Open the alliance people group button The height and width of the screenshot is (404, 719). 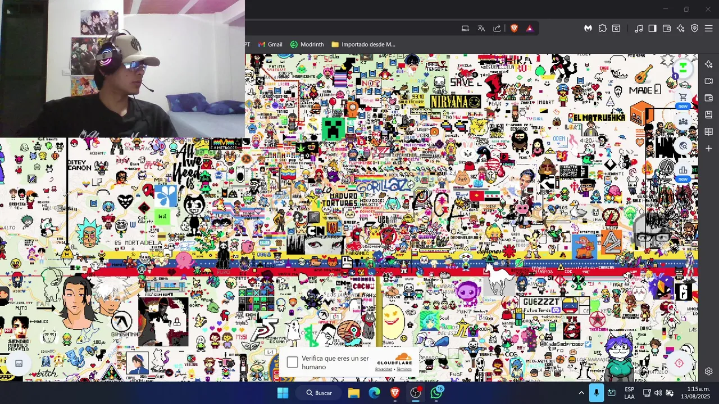(x=683, y=122)
